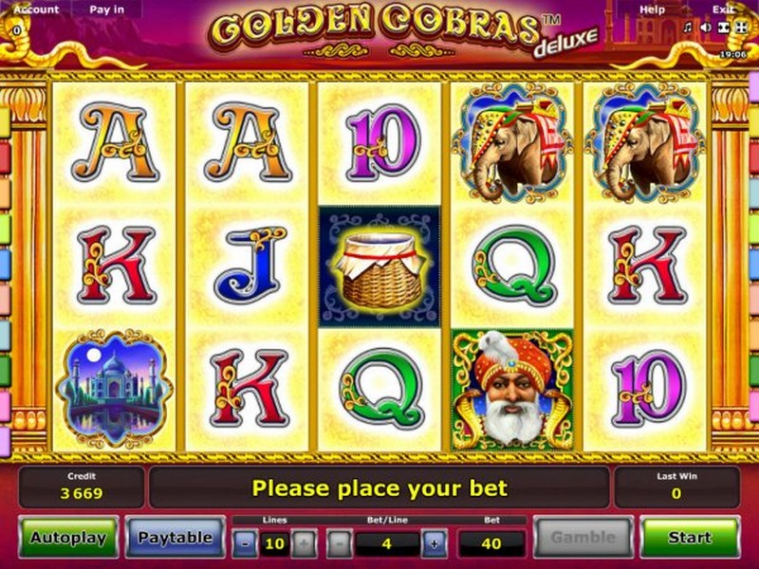Click the elephant symbol on the fifth reel

[645, 143]
